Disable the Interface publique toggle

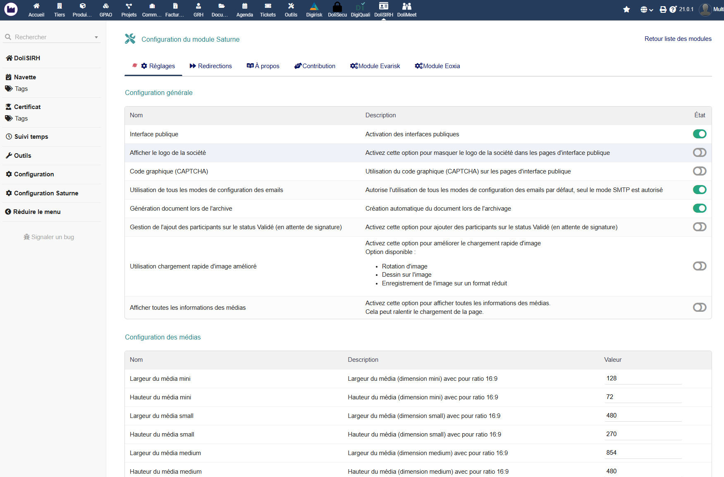point(700,134)
